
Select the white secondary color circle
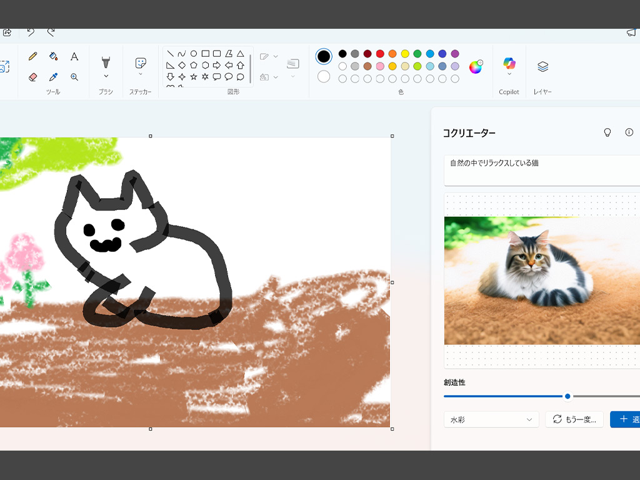click(324, 76)
